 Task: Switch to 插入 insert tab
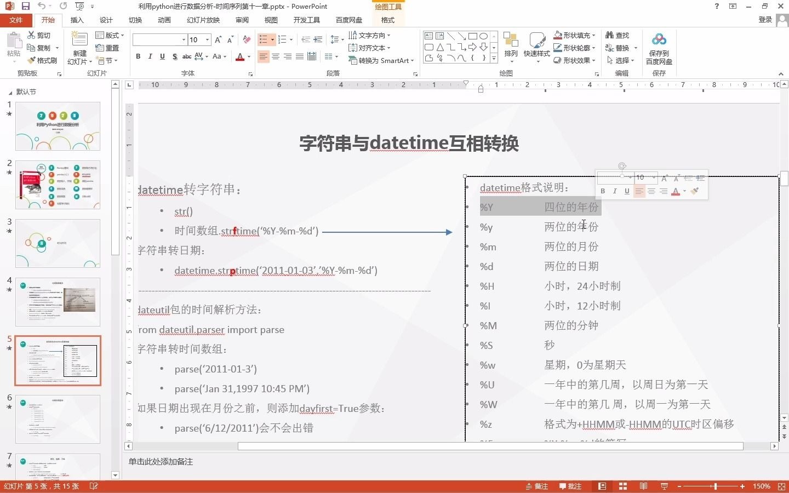tap(77, 20)
